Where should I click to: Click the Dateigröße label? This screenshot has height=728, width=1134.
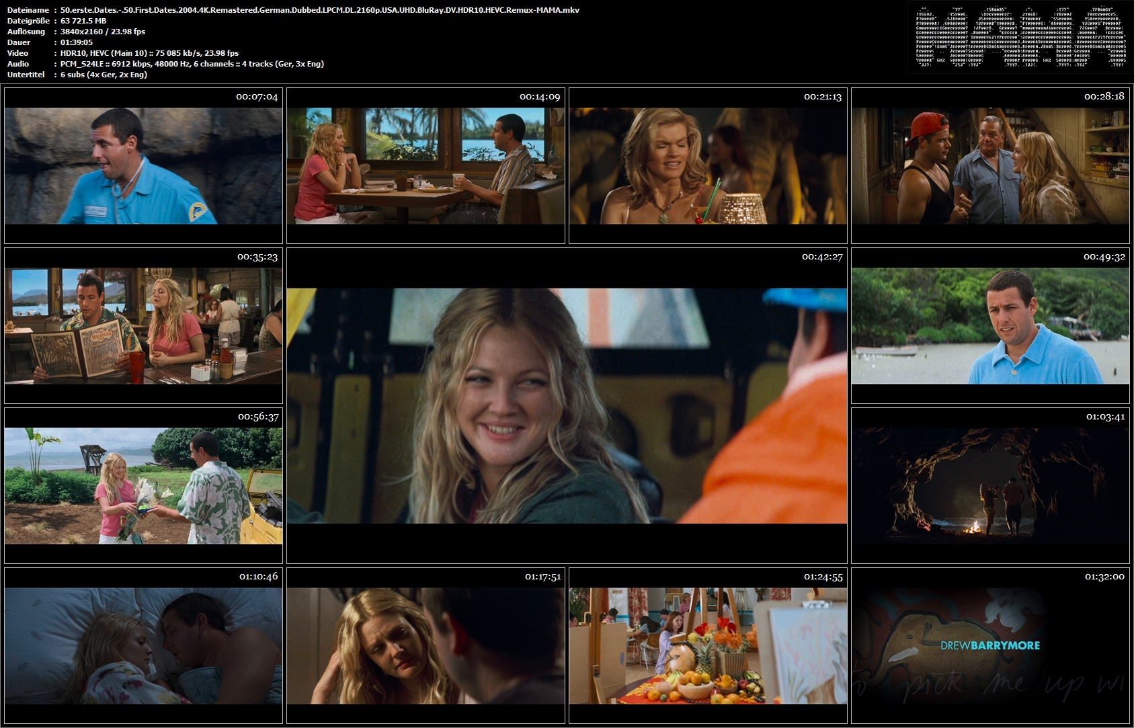(28, 21)
